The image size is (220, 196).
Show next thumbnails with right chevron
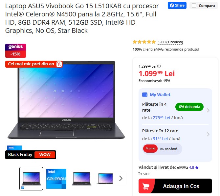tap(121, 179)
